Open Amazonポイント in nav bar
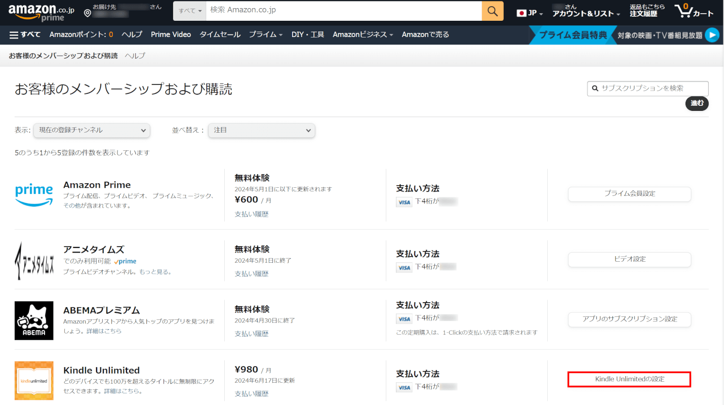724x405 pixels. click(x=81, y=34)
